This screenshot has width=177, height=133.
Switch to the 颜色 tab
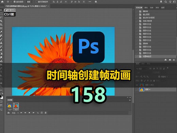click(x=146, y=8)
